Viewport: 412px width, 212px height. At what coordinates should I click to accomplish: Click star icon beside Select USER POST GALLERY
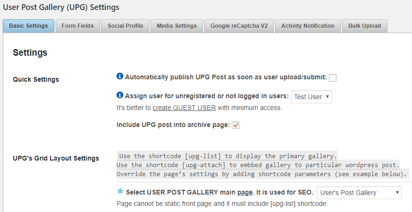tap(120, 191)
